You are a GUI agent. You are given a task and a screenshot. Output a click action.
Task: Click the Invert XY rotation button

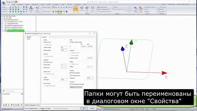(x=69, y=7)
